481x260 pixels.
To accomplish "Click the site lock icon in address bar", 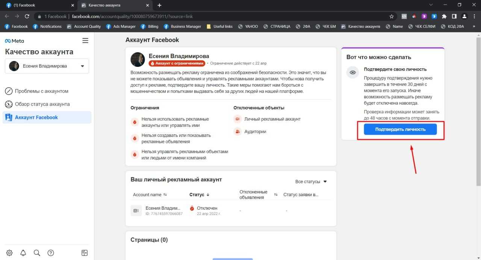I will [x=39, y=17].
